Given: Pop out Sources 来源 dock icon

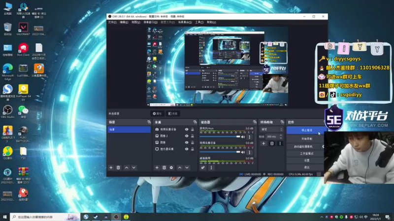Looking at the screenshot, I should point(195,122).
